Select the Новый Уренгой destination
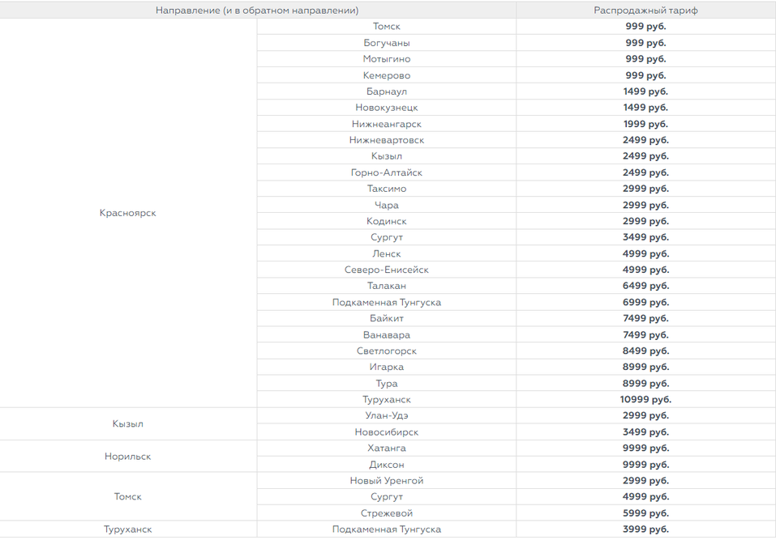 coord(386,480)
